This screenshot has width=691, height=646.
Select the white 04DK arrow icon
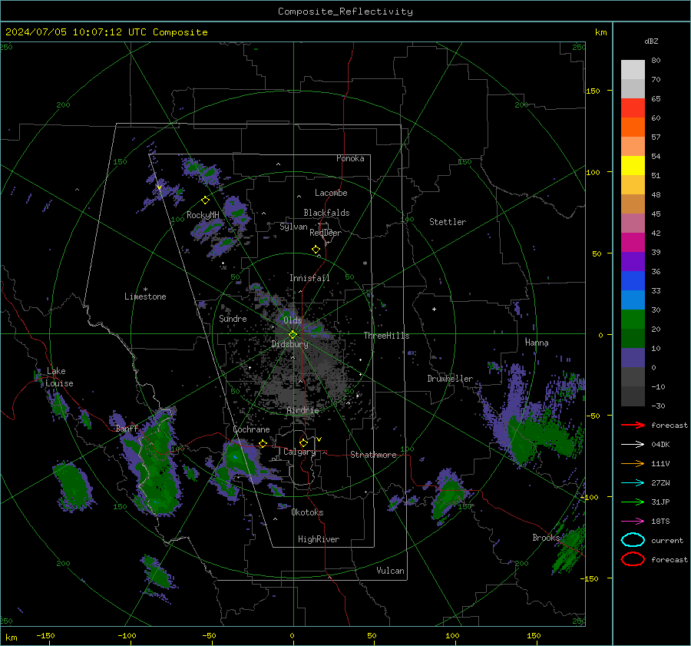[x=633, y=445]
